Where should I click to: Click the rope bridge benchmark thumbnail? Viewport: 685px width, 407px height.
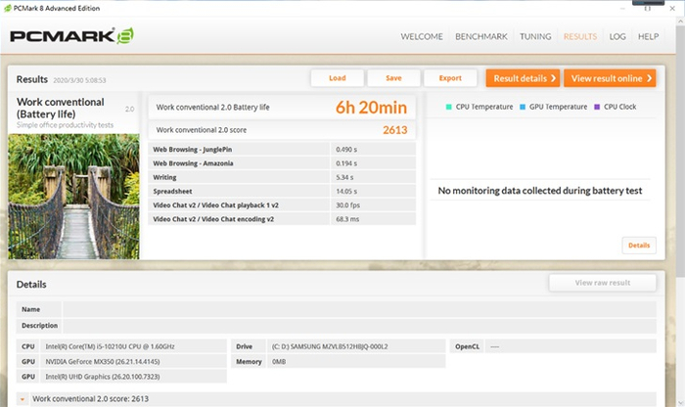(x=73, y=196)
